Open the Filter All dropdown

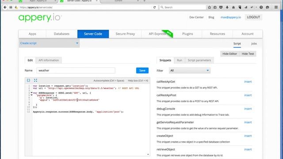(190, 71)
